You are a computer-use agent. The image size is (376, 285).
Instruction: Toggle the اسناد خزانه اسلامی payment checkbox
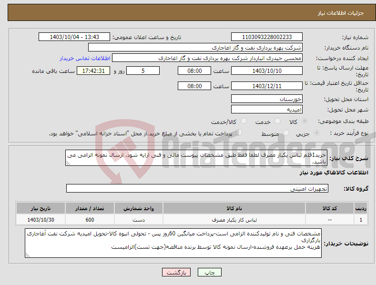tap(239, 132)
